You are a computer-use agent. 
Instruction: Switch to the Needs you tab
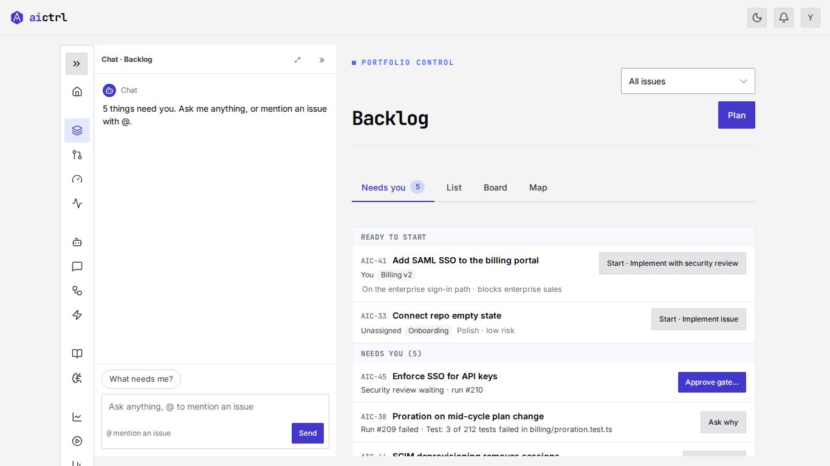pyautogui.click(x=393, y=187)
